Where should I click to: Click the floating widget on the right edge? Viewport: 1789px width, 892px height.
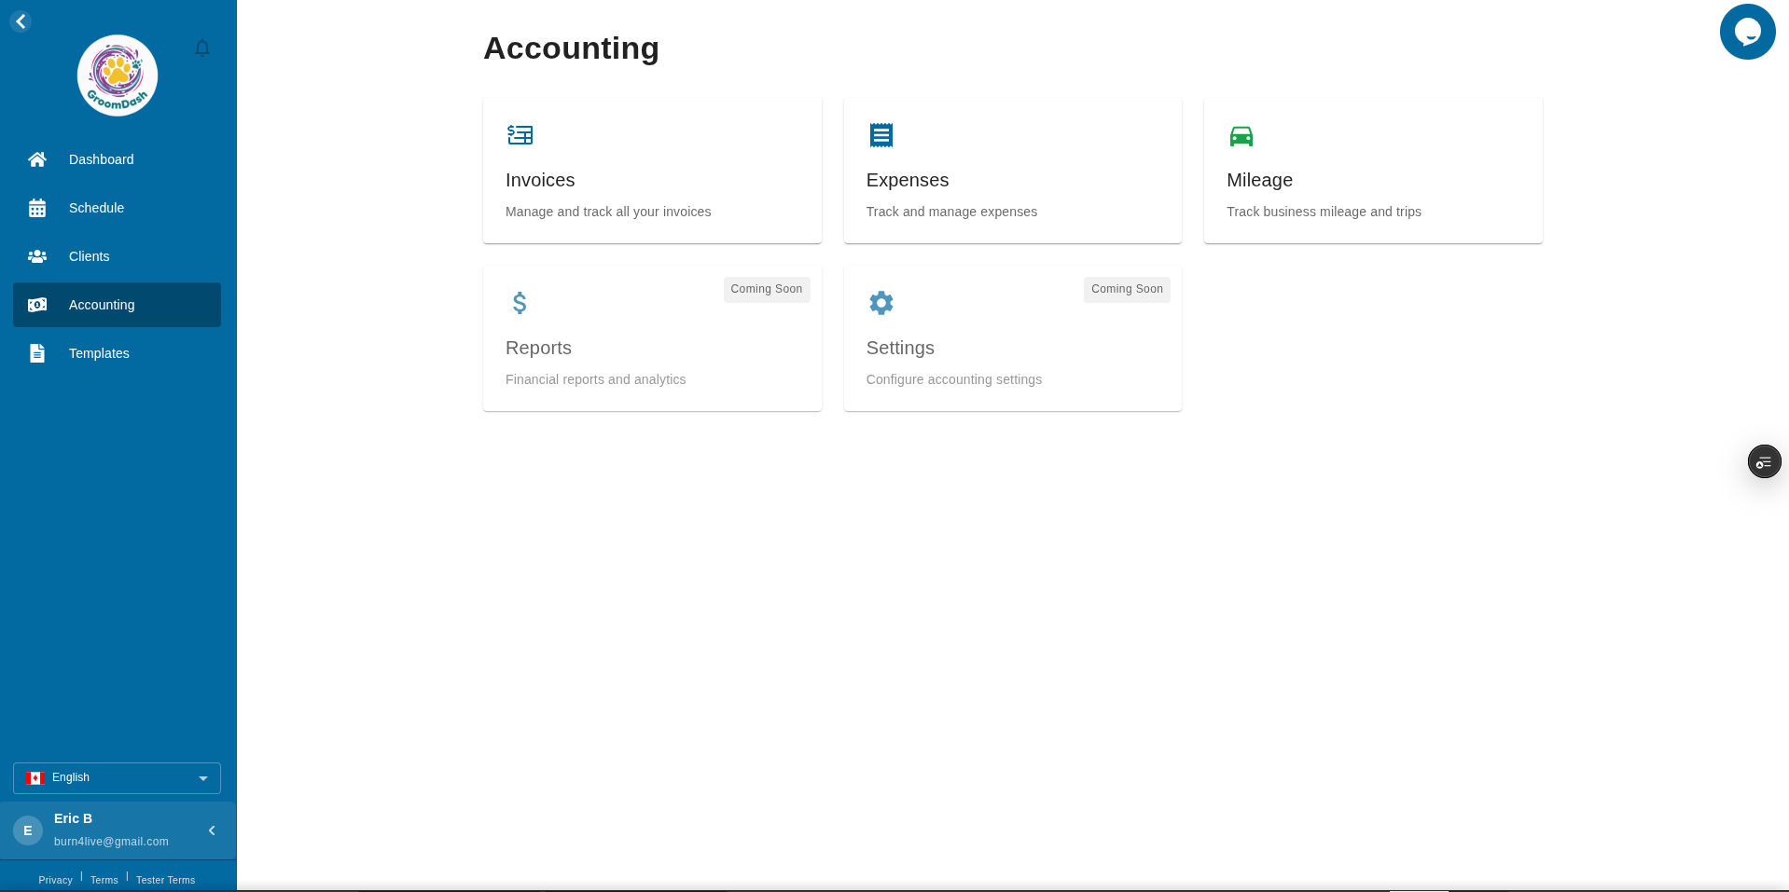tap(1764, 460)
